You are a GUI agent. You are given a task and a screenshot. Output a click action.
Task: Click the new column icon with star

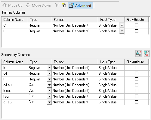coord(64,5)
